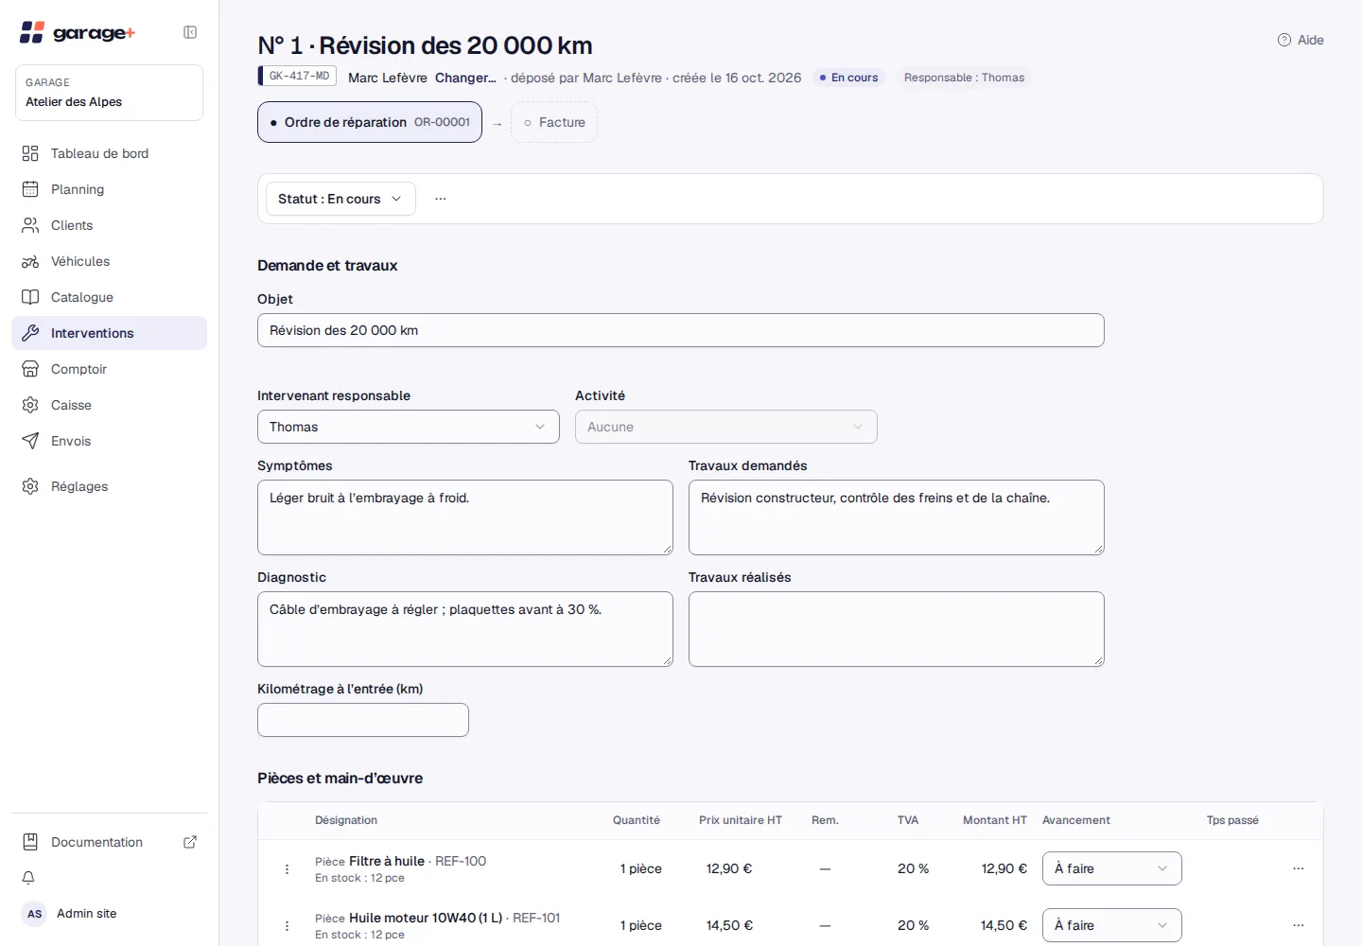
Task: Open notifications bell icon
Action: tap(28, 878)
